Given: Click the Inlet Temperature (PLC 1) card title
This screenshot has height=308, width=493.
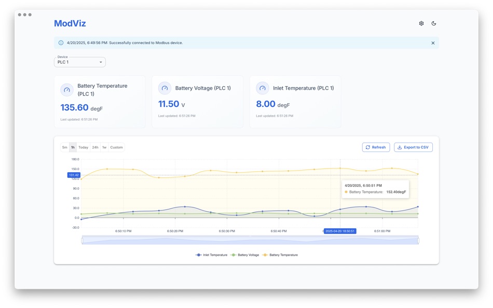Looking at the screenshot, I should pyautogui.click(x=304, y=88).
